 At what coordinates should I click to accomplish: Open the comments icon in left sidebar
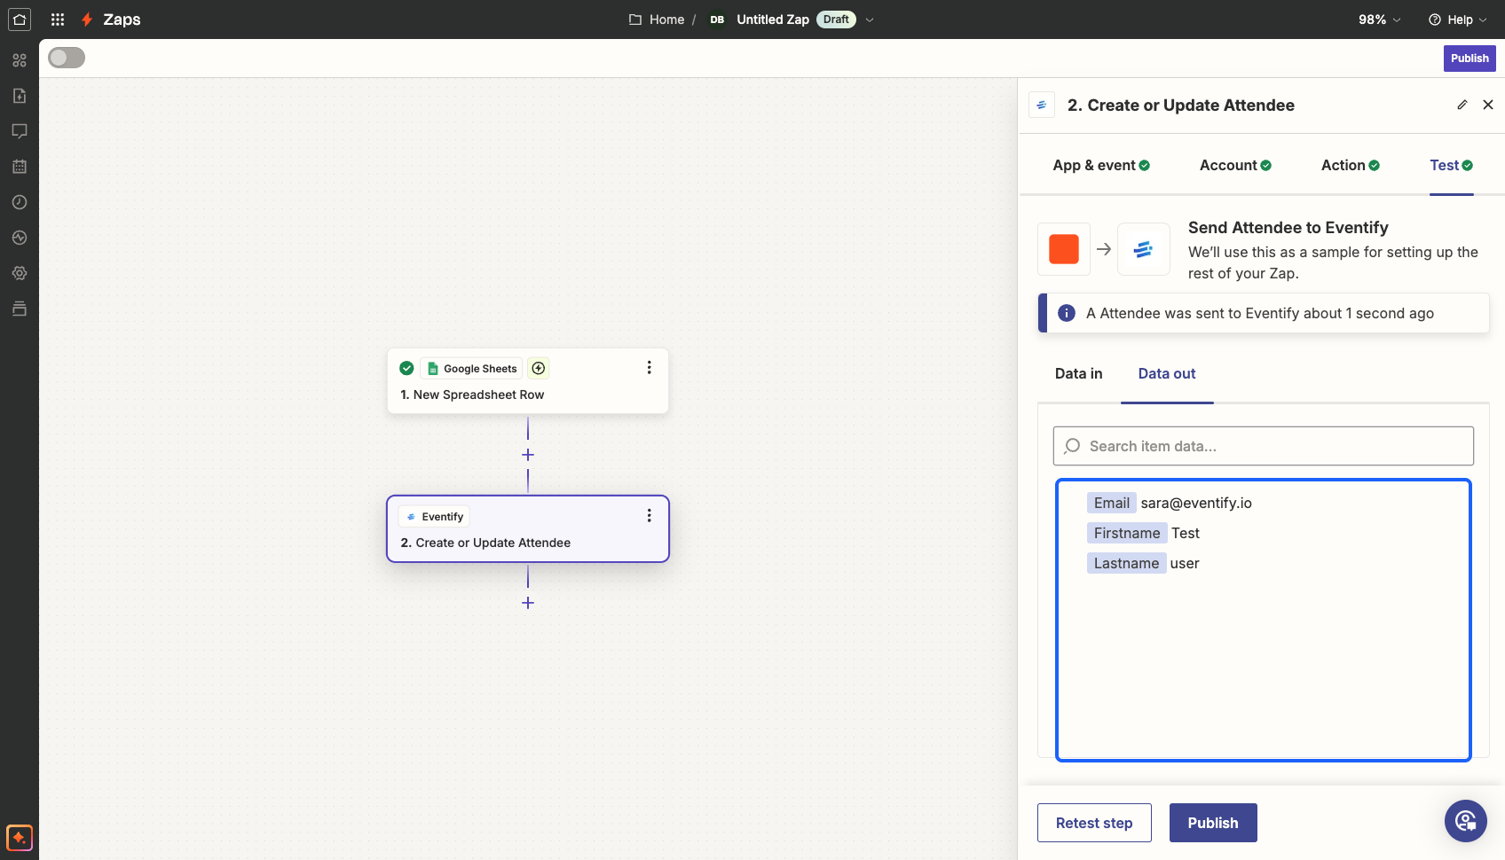(x=20, y=131)
